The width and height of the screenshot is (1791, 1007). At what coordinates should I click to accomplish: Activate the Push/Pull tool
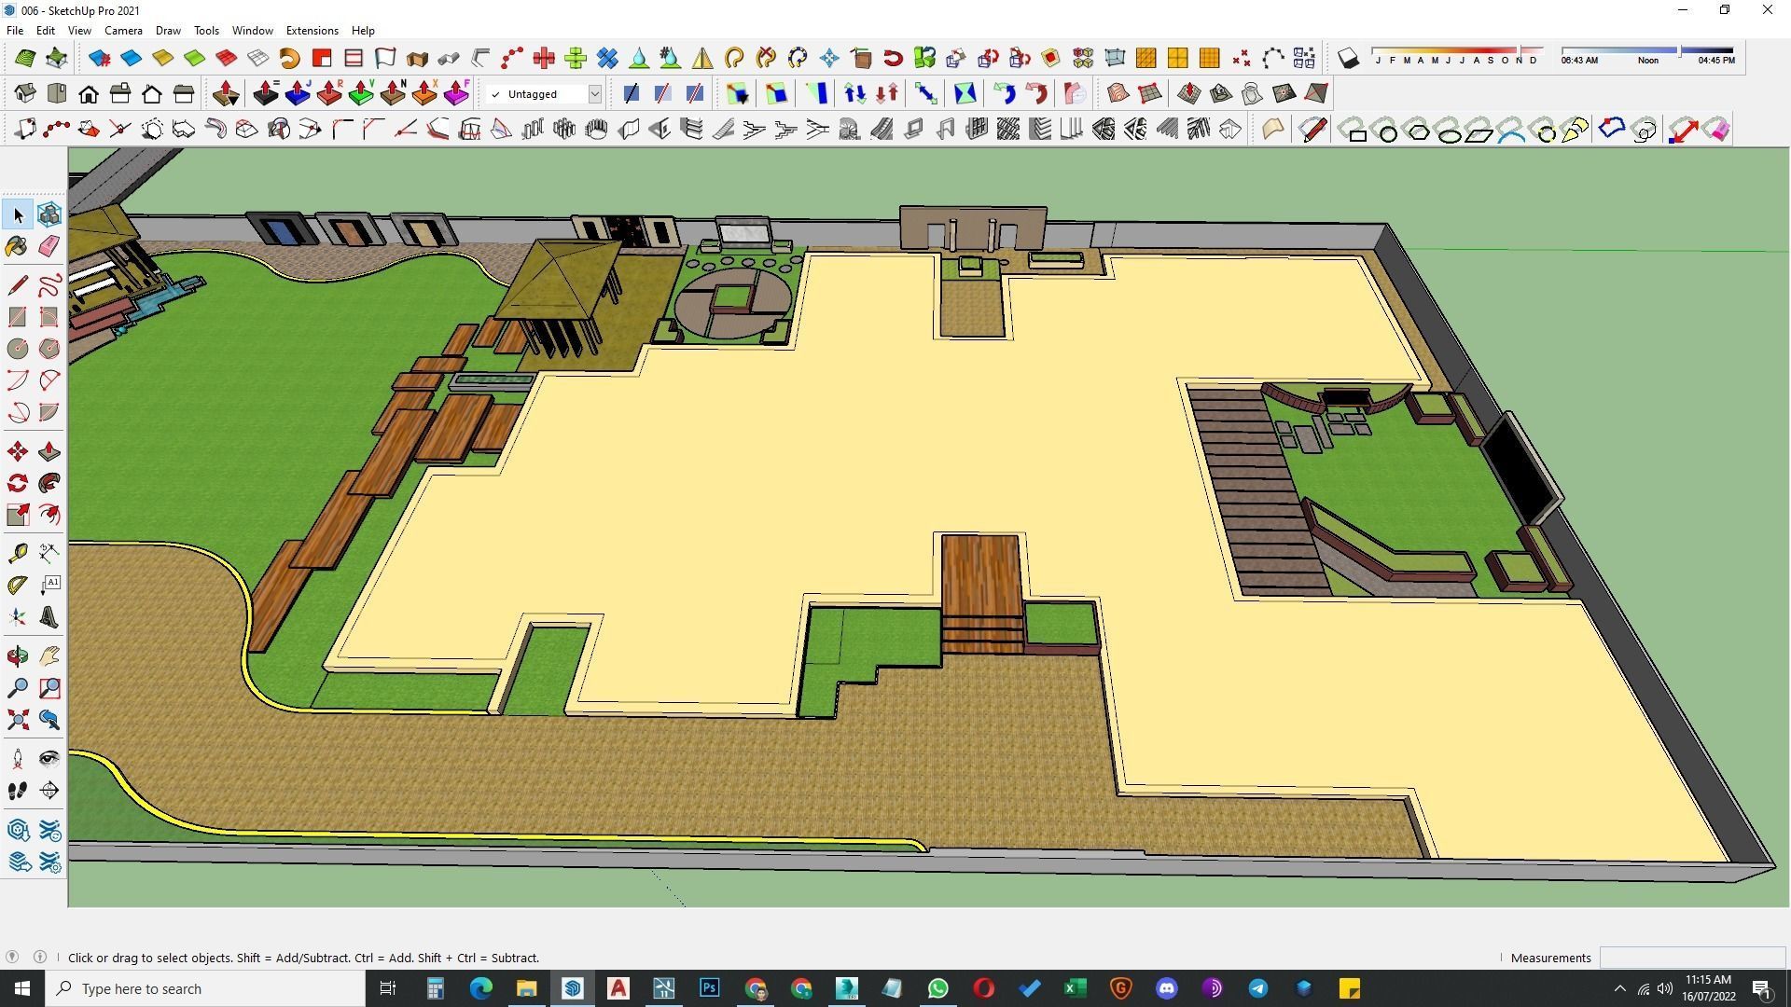pyautogui.click(x=49, y=452)
